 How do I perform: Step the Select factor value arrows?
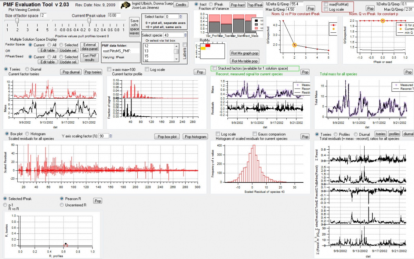click(x=181, y=17)
